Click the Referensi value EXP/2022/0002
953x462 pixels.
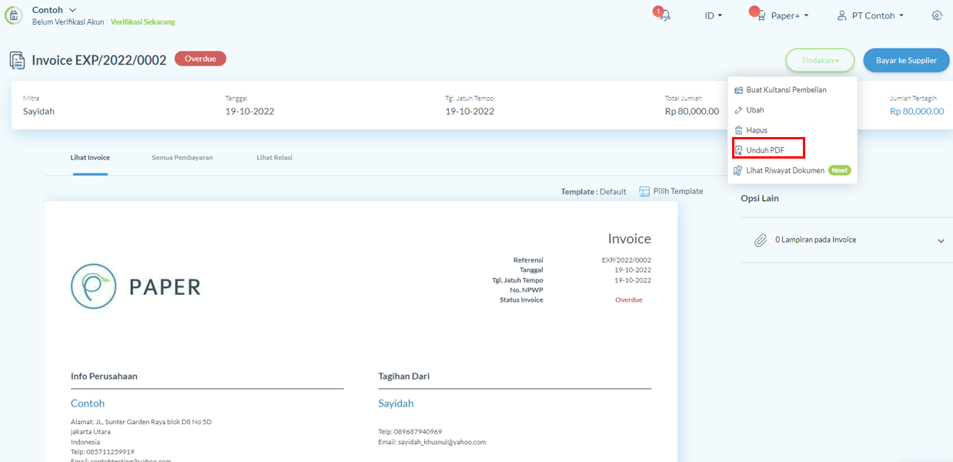[627, 260]
